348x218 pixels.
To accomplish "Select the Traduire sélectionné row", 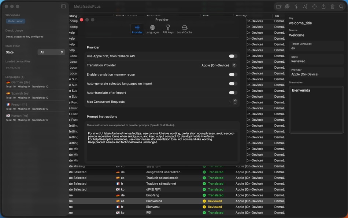I will click(x=177, y=184).
